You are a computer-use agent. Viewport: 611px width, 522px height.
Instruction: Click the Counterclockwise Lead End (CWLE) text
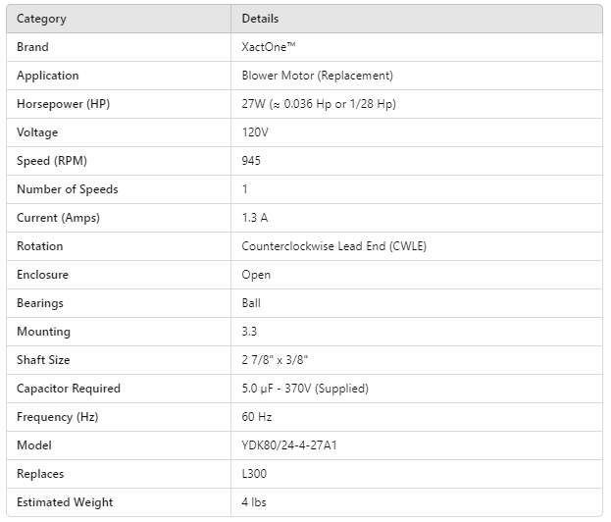pyautogui.click(x=333, y=246)
